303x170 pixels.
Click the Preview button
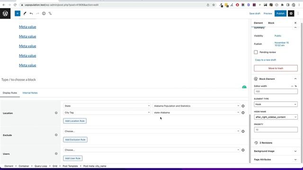pyautogui.click(x=268, y=14)
